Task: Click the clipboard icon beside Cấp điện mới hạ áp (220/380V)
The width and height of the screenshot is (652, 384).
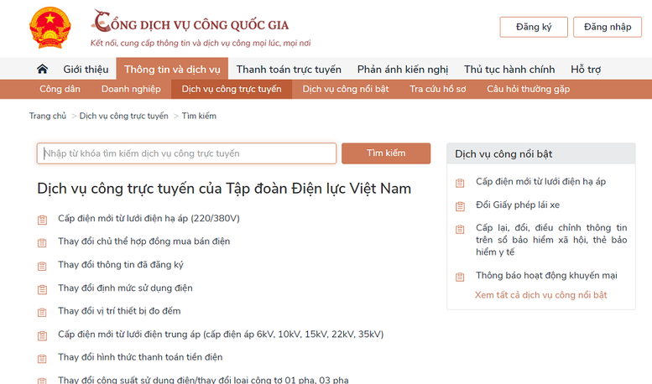Action: [42, 220]
